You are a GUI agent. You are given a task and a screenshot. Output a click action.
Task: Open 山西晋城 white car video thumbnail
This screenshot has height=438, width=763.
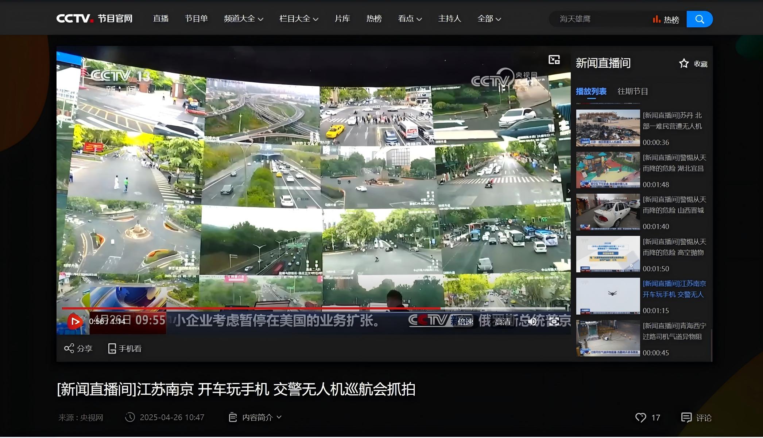608,212
